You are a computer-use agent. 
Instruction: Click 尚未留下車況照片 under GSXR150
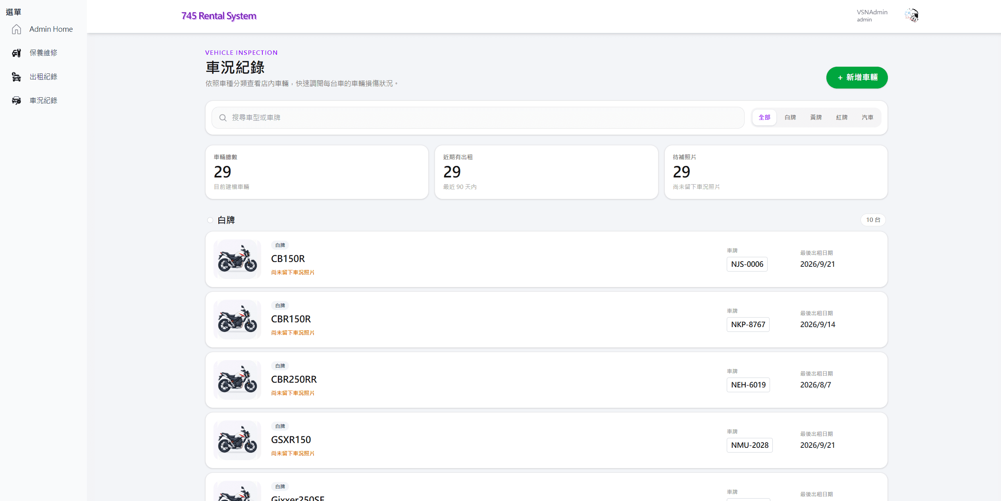[x=293, y=453]
